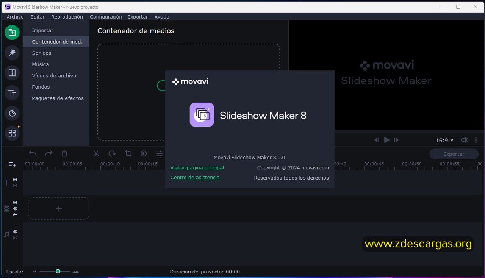Screen dimensions: 485x278
Task: Open the Editar menu
Action: (x=38, y=17)
